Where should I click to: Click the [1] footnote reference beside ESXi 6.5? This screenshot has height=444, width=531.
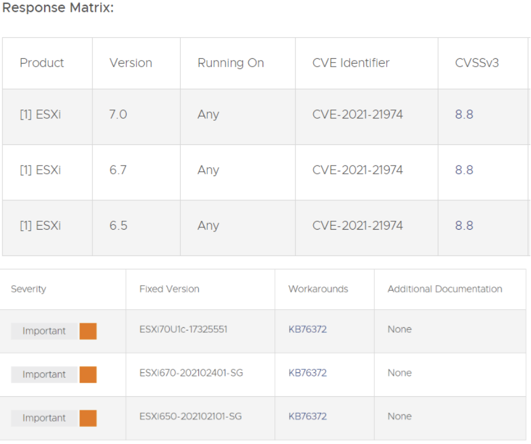26,226
